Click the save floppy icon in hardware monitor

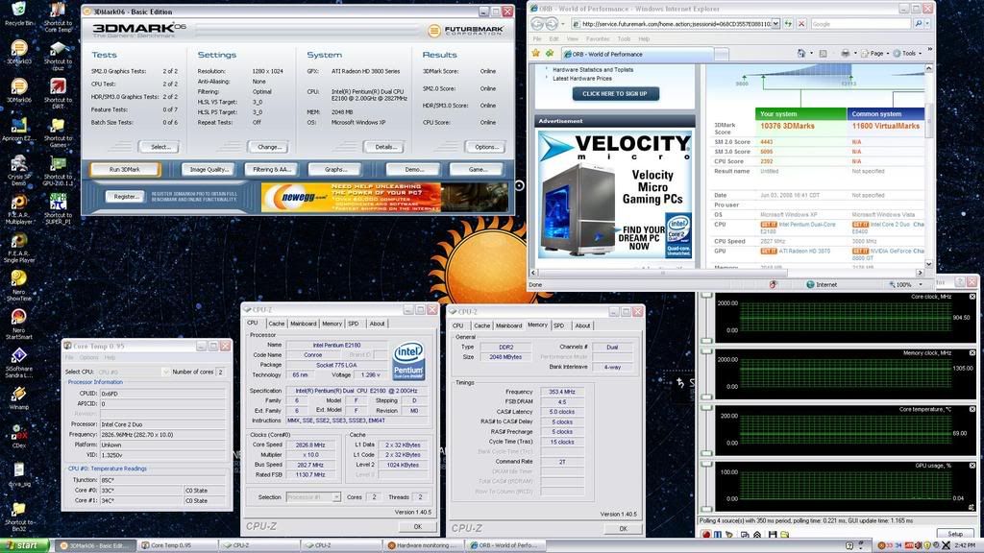pos(772,534)
